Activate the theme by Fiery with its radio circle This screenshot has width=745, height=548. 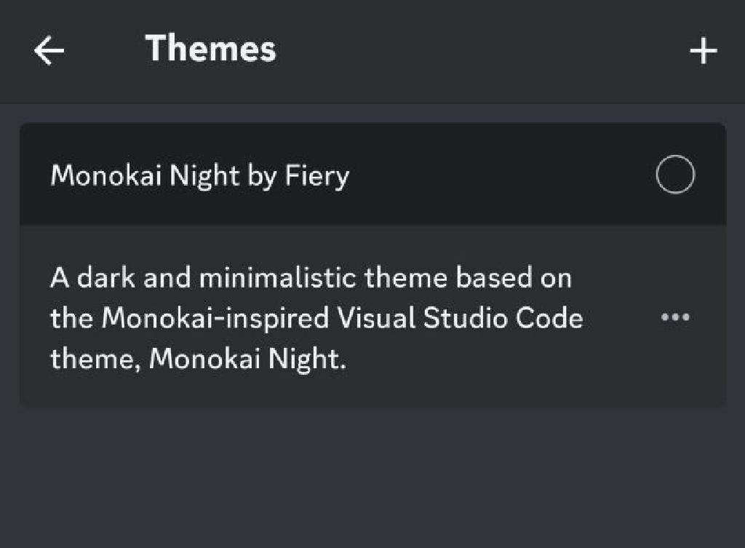[675, 175]
